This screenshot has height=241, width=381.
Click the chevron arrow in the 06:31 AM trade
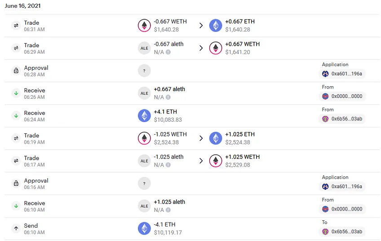pos(201,26)
